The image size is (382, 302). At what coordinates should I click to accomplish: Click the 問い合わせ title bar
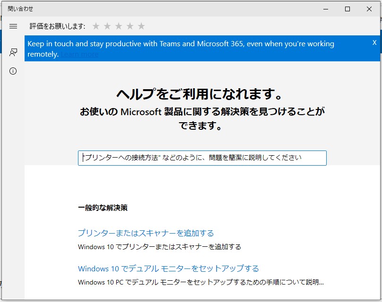pyautogui.click(x=142, y=8)
